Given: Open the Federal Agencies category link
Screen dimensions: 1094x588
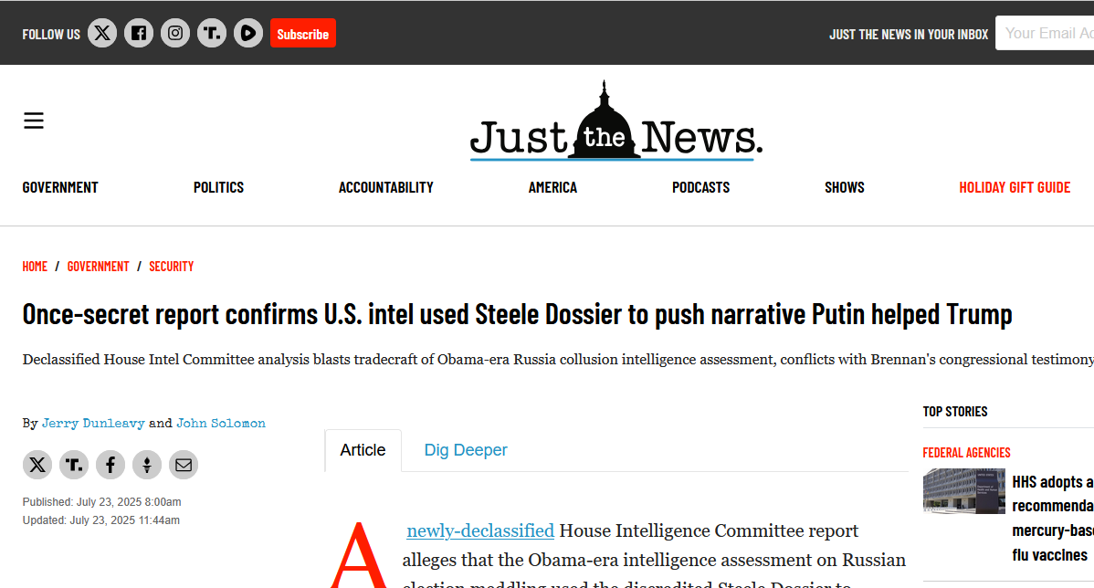Looking at the screenshot, I should click(966, 453).
